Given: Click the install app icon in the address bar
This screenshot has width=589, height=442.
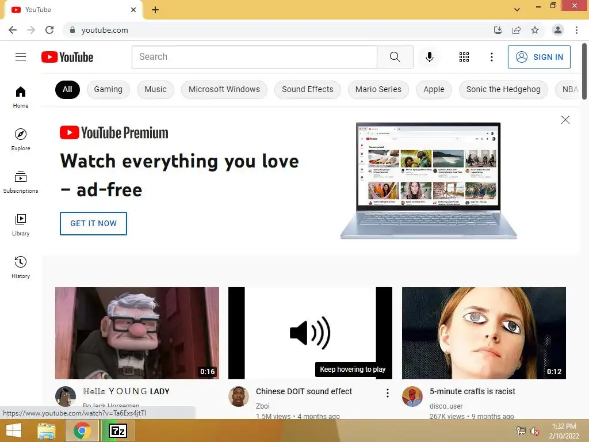Looking at the screenshot, I should (x=498, y=30).
